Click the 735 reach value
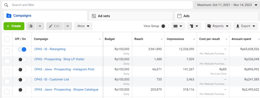Image resolution: width=260 pixels, height=98 pixels. [x=159, y=79]
